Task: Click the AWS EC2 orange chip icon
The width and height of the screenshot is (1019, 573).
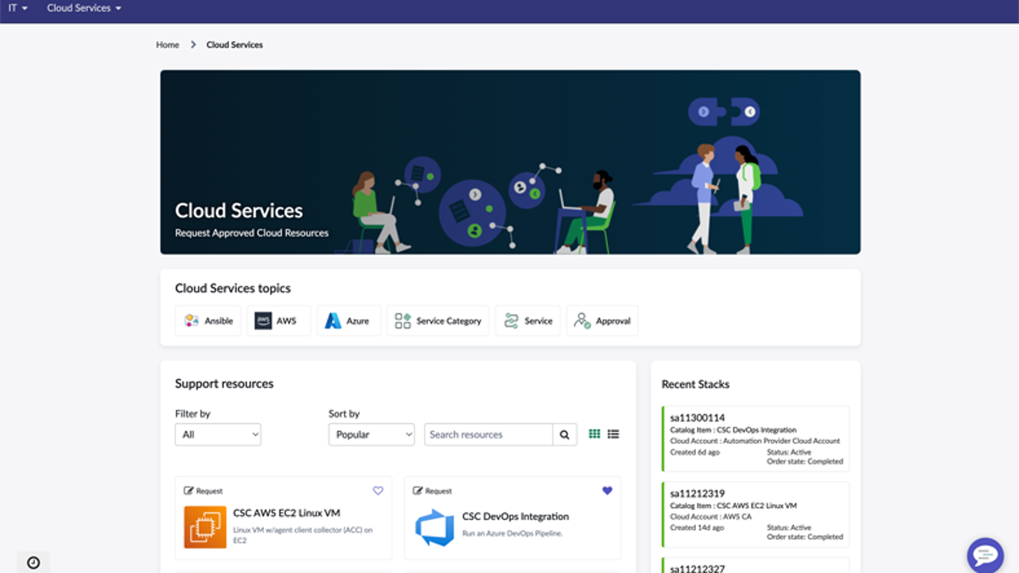Action: (x=205, y=527)
